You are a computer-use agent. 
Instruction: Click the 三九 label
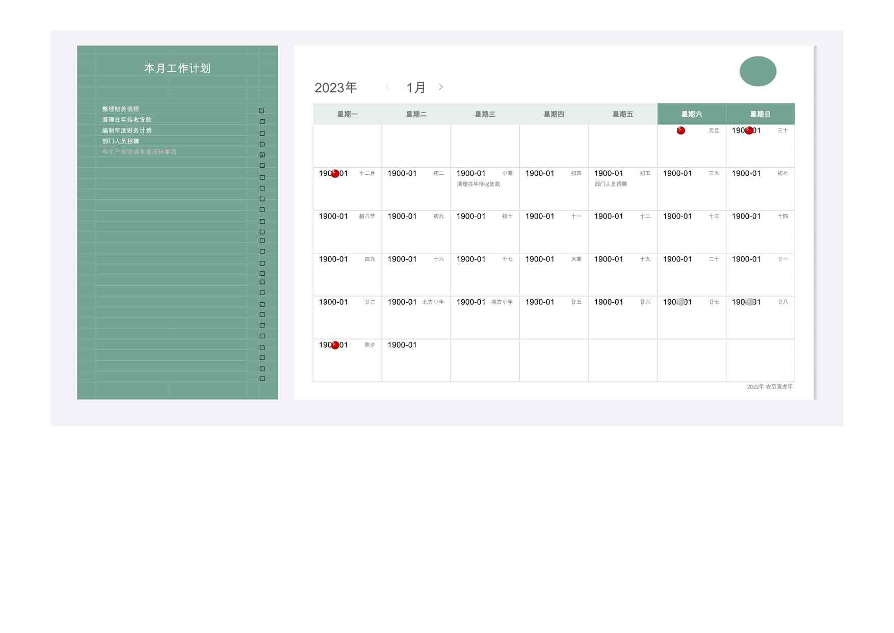(x=714, y=173)
